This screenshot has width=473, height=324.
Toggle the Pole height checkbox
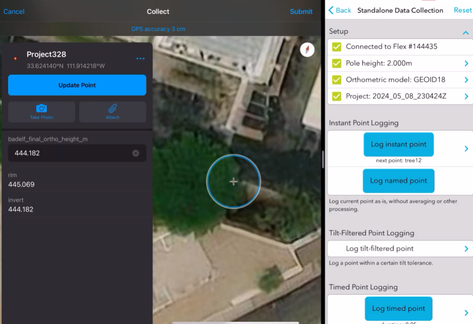point(337,63)
